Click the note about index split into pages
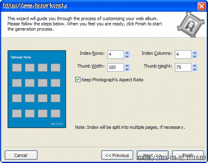This screenshot has width=208, height=163. [130, 127]
